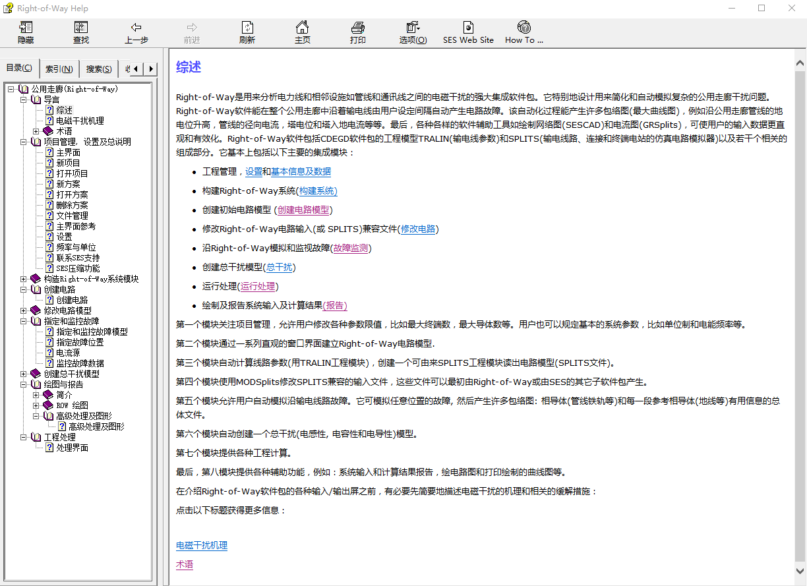
Task: Click the 查找 locate toolbar icon
Action: 81,32
